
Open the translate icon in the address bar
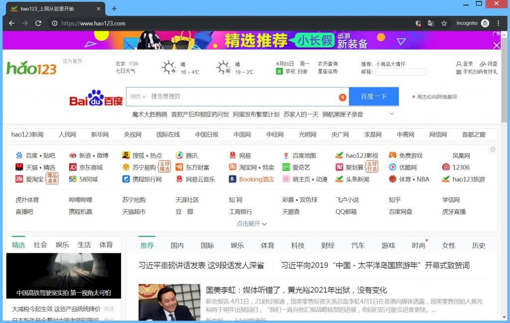tap(431, 23)
